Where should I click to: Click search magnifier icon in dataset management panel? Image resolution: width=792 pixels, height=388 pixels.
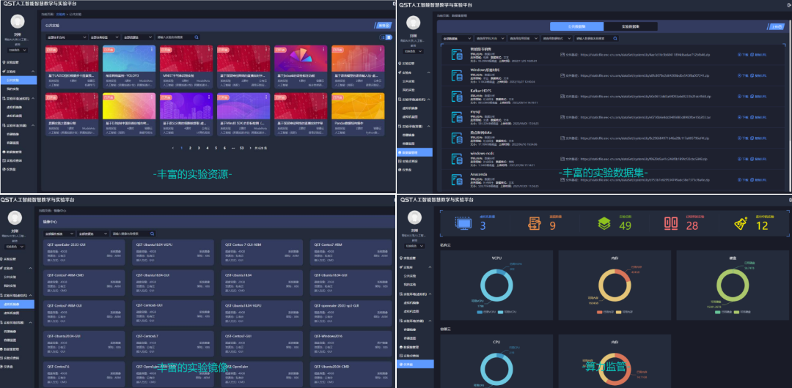tap(615, 38)
